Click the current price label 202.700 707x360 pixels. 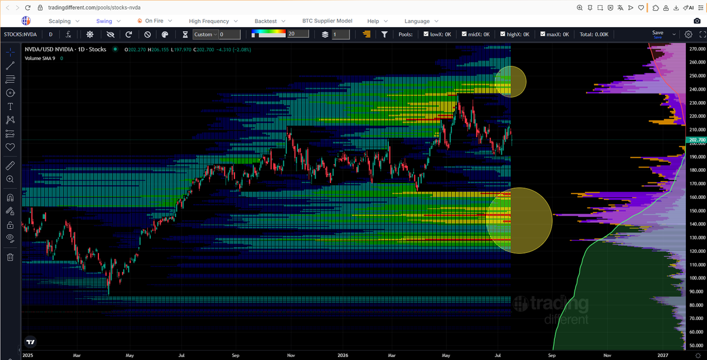click(696, 140)
